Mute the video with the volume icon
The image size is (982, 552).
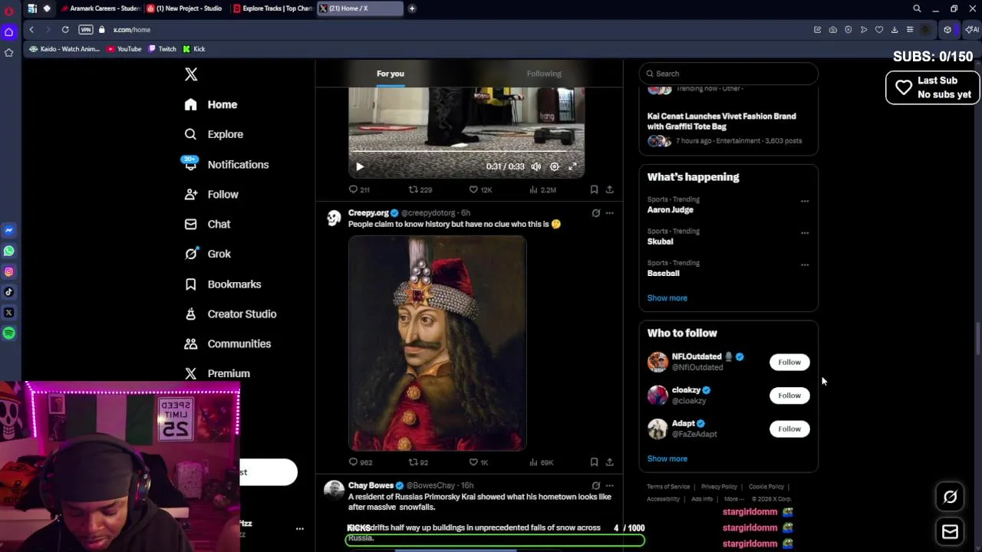(x=535, y=166)
